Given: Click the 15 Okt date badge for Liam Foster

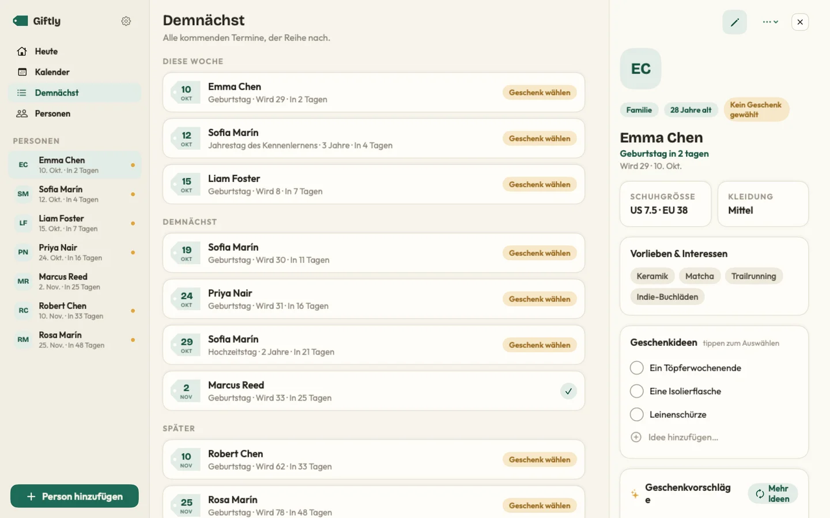Looking at the screenshot, I should tap(186, 184).
